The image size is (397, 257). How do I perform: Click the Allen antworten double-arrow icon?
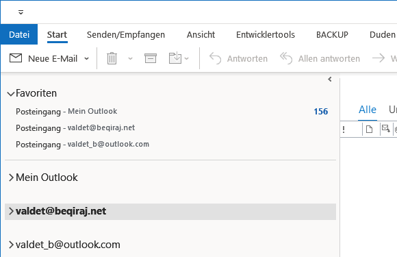pos(286,58)
